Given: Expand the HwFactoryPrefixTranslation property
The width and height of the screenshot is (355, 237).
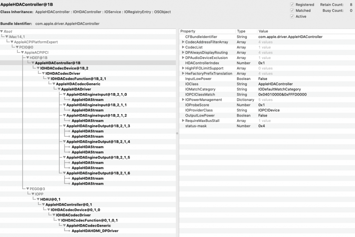Looking at the screenshot, I should pyautogui.click(x=183, y=74).
